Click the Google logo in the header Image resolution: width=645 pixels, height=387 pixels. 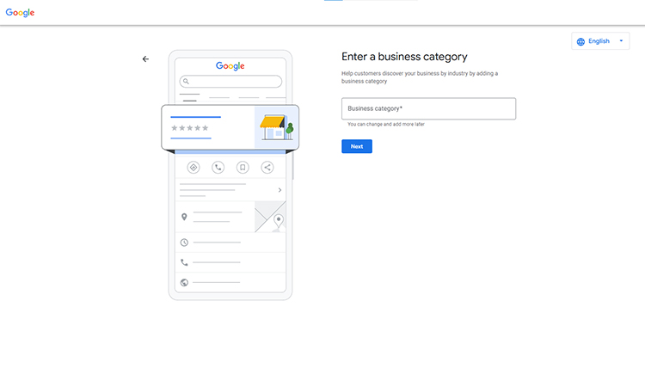pos(20,13)
